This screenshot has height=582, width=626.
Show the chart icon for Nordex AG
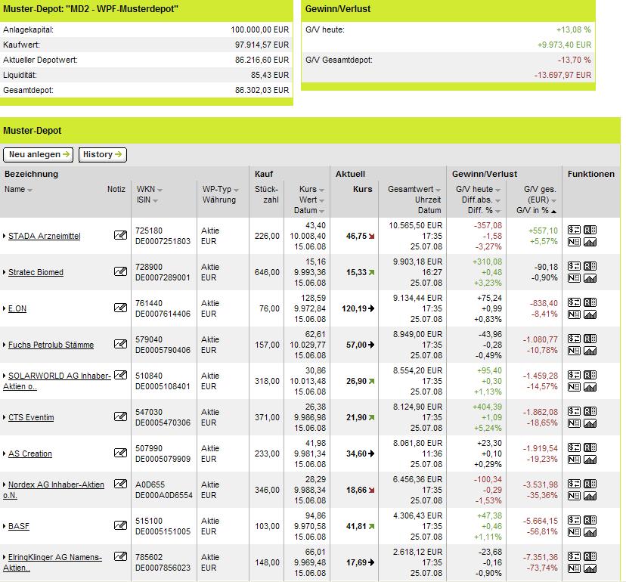[x=590, y=496]
